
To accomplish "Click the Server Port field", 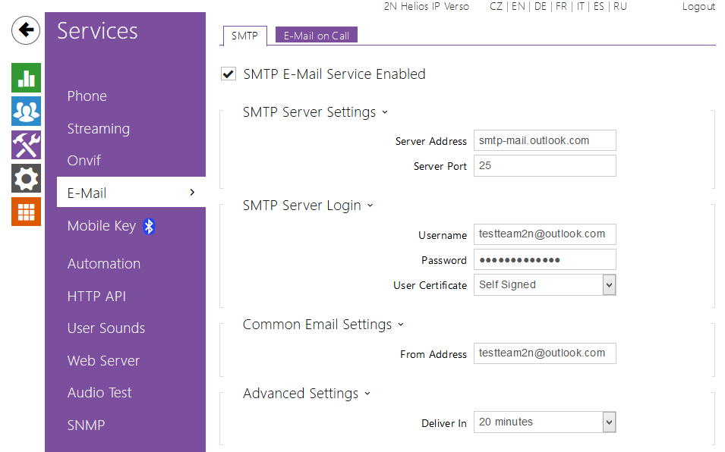I will coord(544,166).
